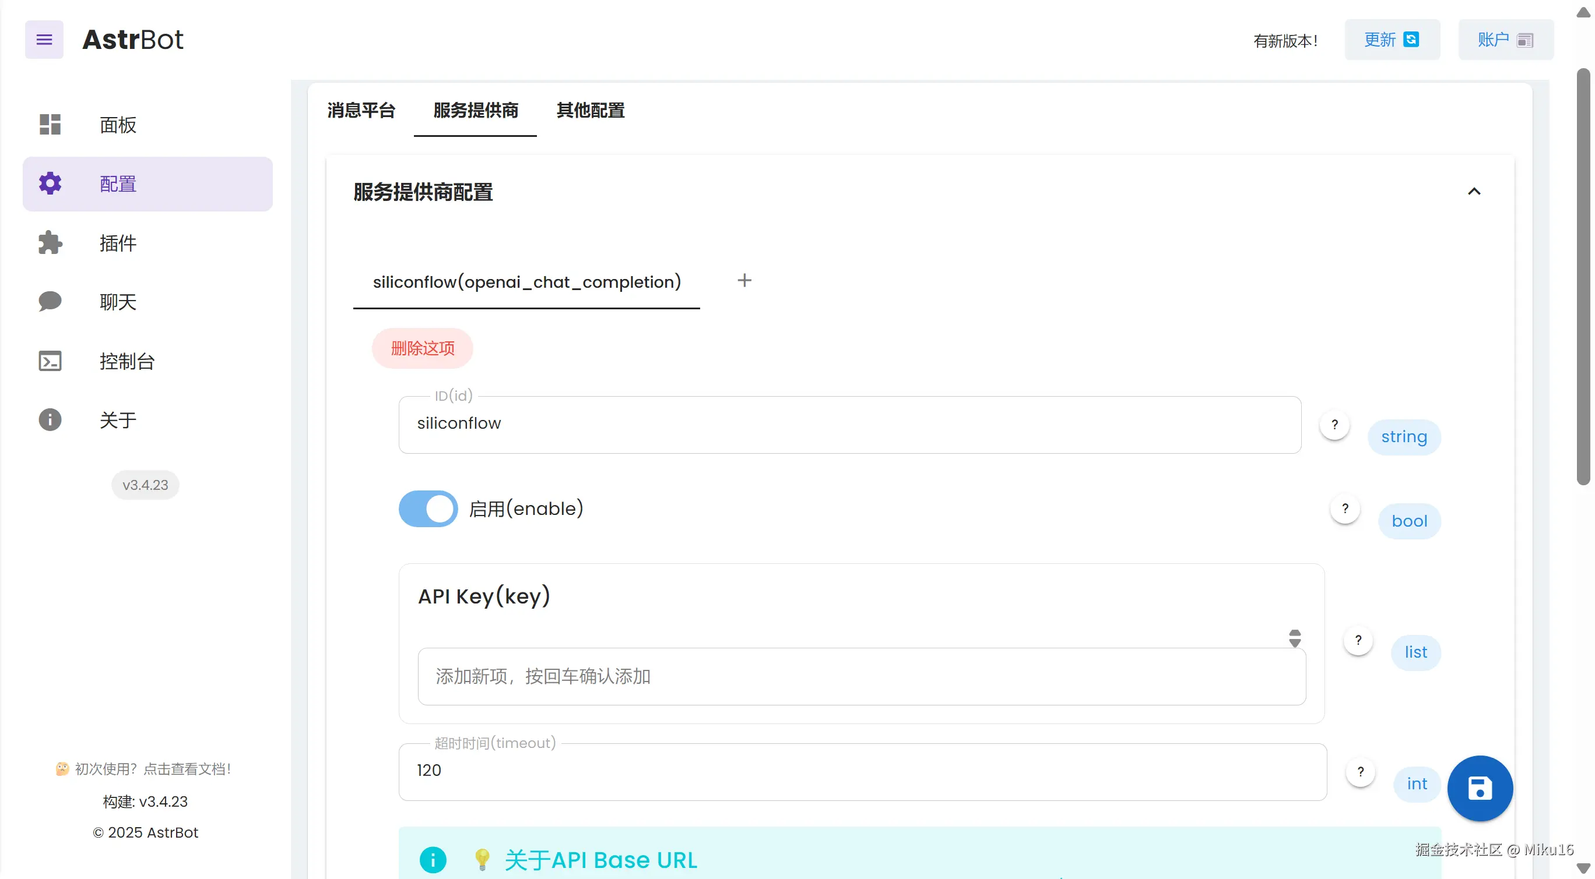Click the 更新 update button
The height and width of the screenshot is (879, 1595).
pos(1392,40)
